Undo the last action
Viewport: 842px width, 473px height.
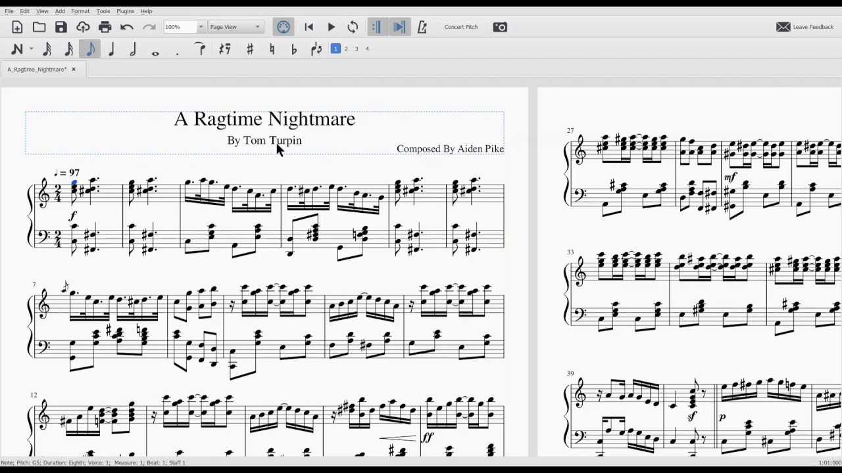pyautogui.click(x=127, y=27)
